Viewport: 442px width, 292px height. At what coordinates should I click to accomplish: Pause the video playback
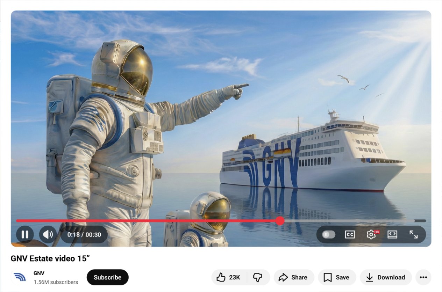25,234
